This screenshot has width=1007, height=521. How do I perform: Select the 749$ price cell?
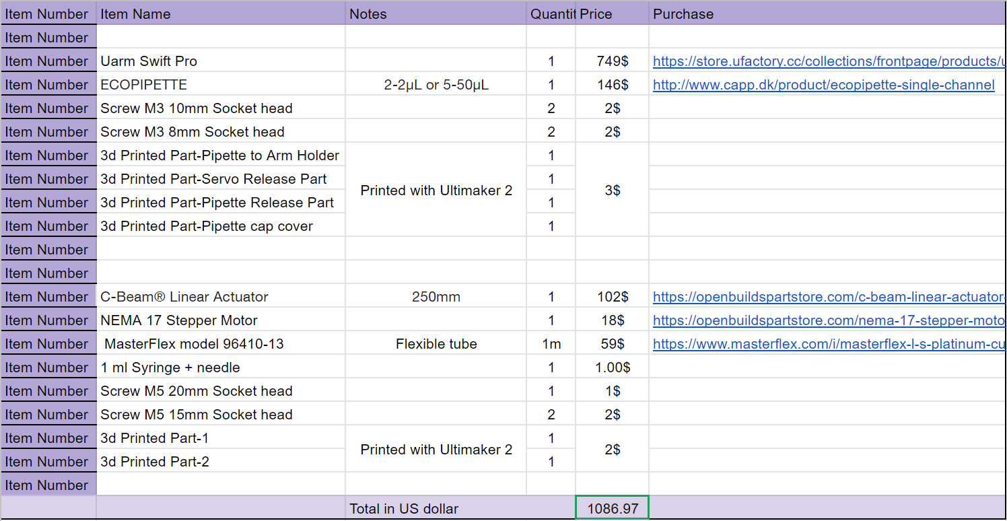[612, 61]
